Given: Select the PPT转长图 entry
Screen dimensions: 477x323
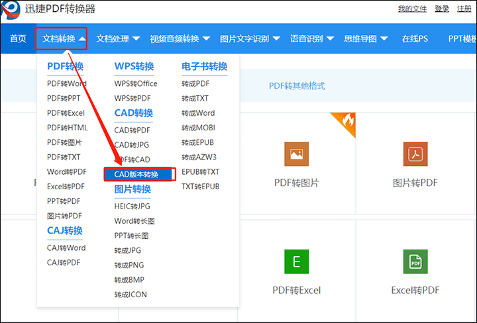Looking at the screenshot, I should coord(131,236).
